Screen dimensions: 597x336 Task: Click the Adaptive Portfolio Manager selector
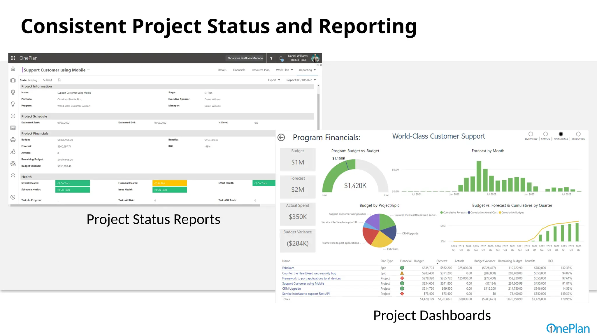click(x=245, y=58)
